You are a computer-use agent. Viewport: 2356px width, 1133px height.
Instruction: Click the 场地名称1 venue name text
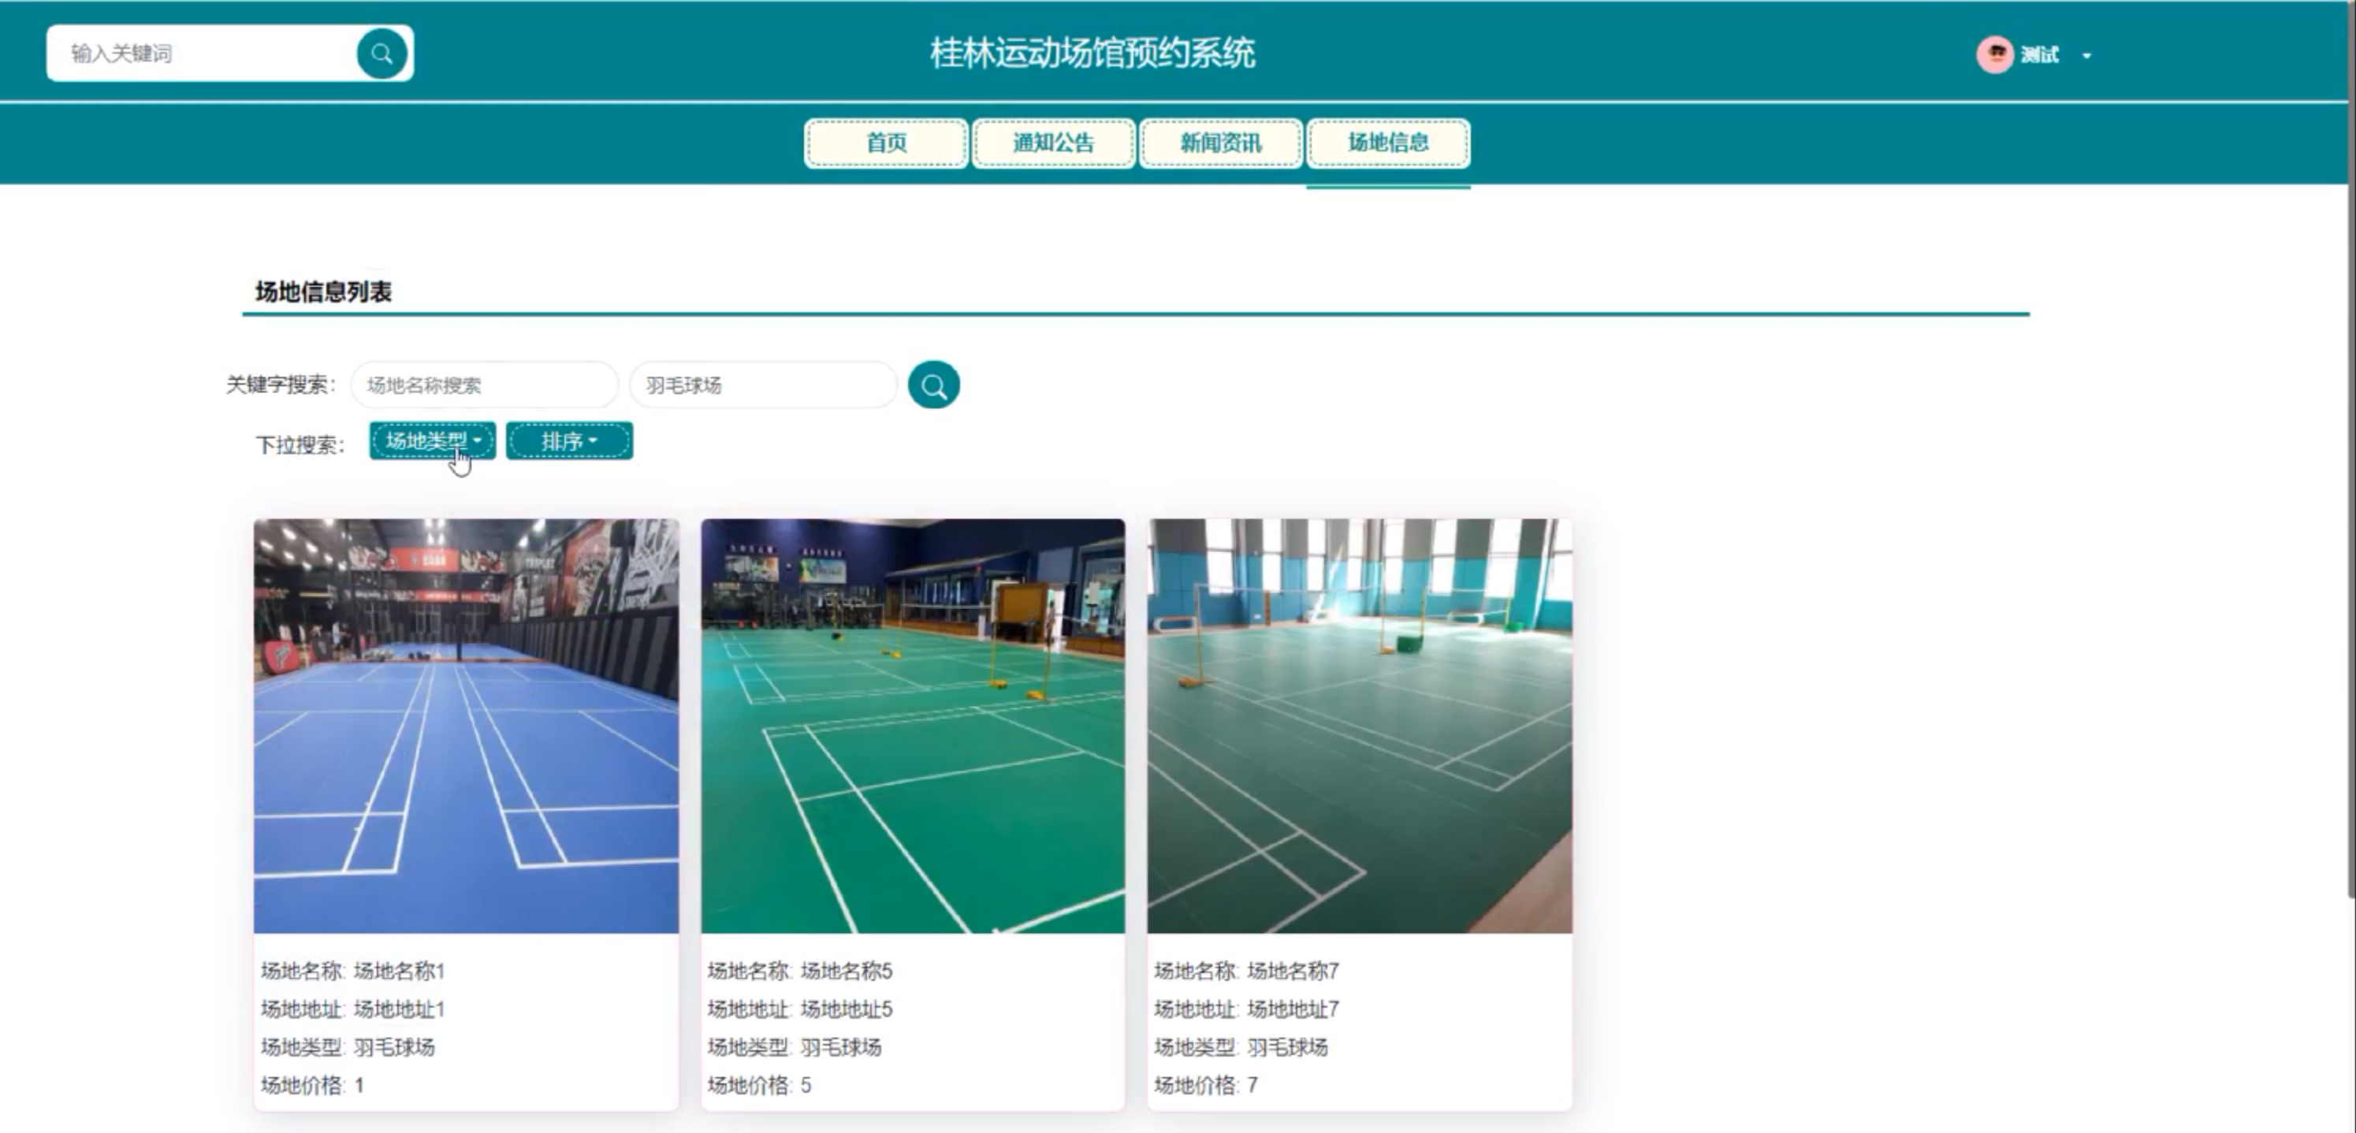(x=399, y=970)
